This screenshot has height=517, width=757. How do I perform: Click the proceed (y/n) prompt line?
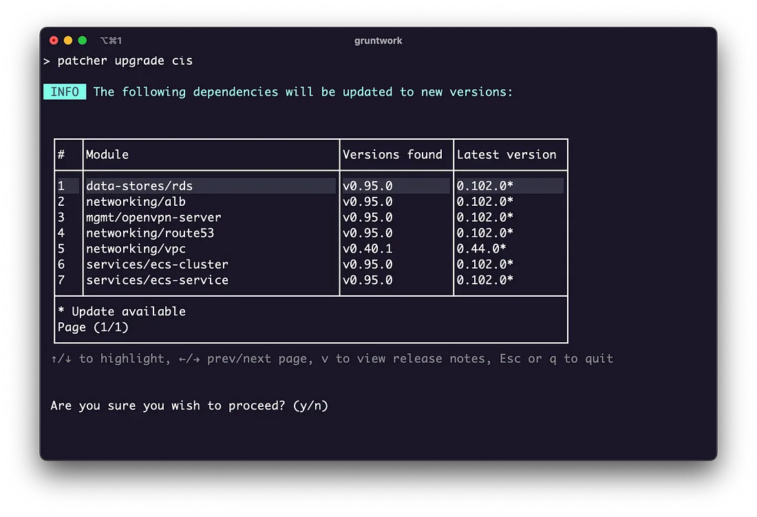coord(189,405)
